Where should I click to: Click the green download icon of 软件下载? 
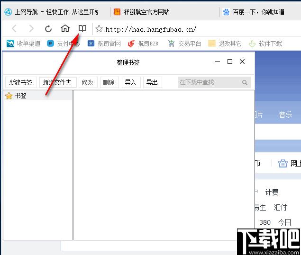pyautogui.click(x=252, y=44)
